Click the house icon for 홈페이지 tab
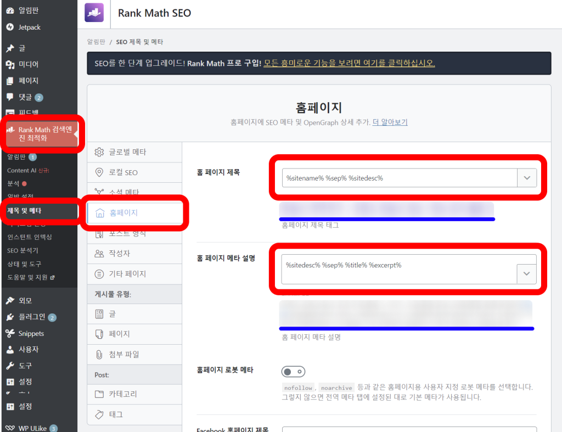Image resolution: width=562 pixels, height=432 pixels. pyautogui.click(x=100, y=213)
